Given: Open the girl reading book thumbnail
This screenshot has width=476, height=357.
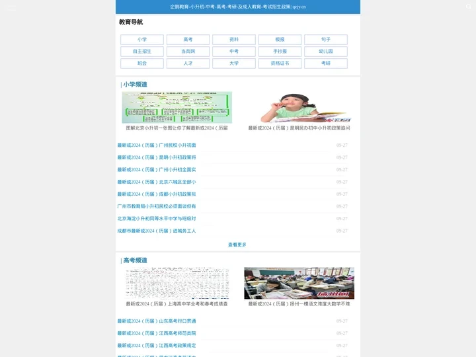Looking at the screenshot, I should coord(299,108).
